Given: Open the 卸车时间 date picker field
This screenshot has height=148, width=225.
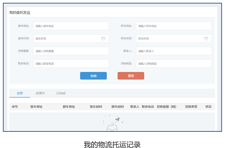Looking at the screenshot, I should [x=170, y=39].
